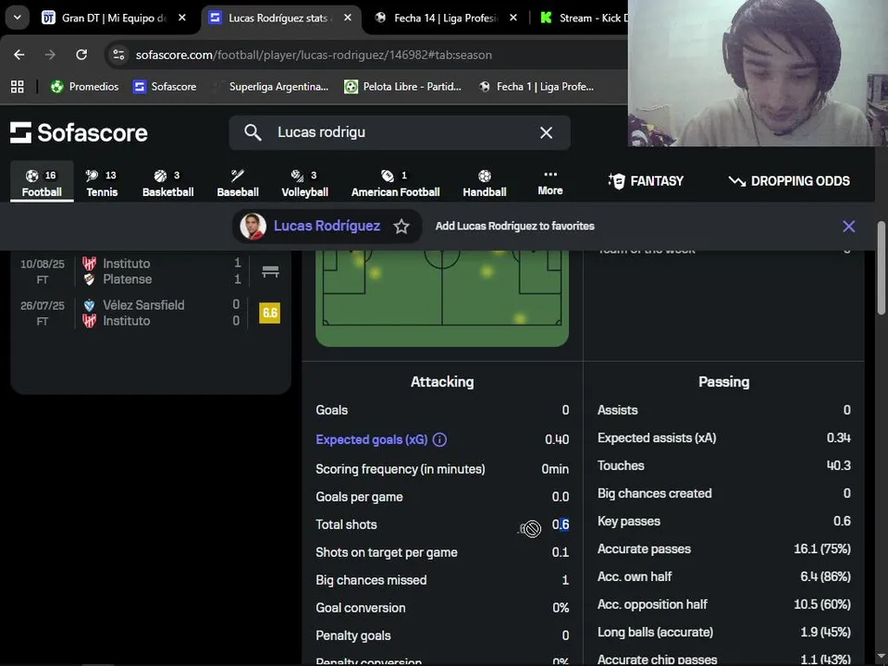Viewport: 888px width, 666px height.
Task: Focus the sofascore.com address bar URL
Action: tap(314, 55)
